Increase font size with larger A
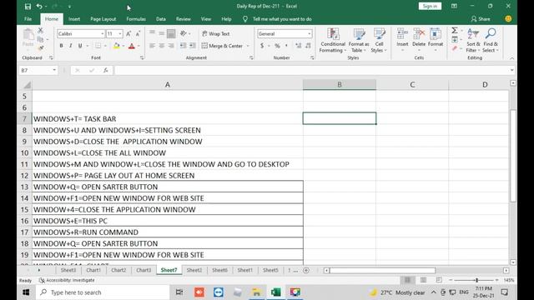The image size is (534, 300). [x=128, y=33]
